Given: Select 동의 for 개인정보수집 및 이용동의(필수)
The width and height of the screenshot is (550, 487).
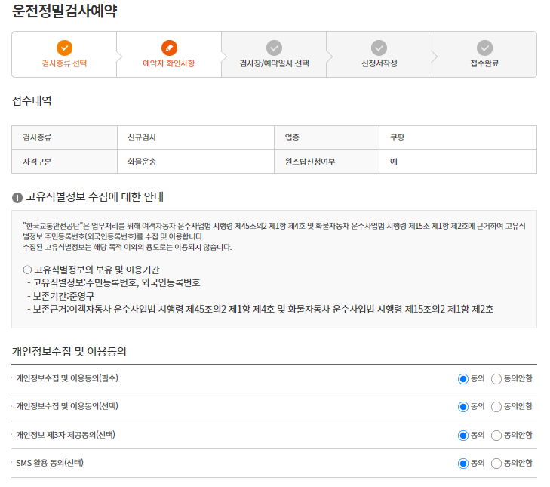Looking at the screenshot, I should [463, 379].
